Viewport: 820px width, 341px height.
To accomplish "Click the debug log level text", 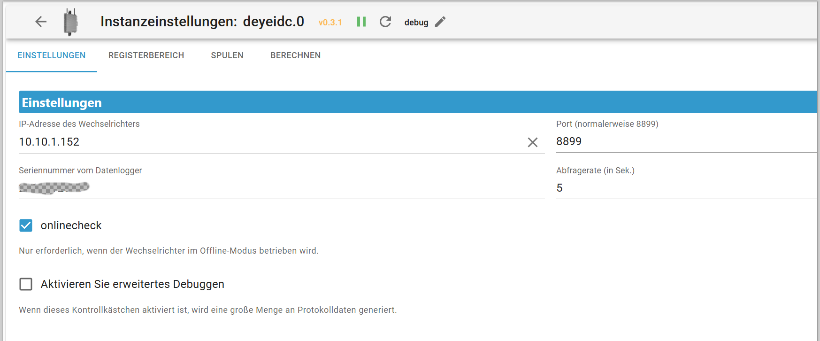I will [416, 23].
